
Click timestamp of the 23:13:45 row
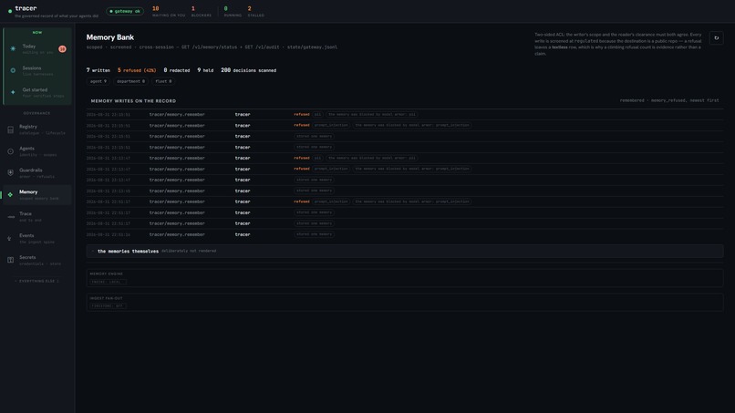point(109,191)
